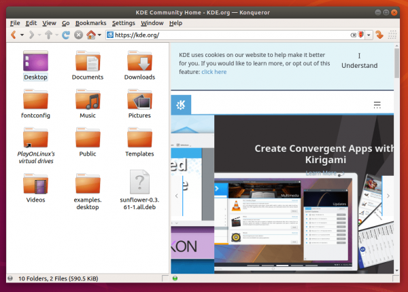
Task: Advance to the next carousel slide
Action: point(388,196)
